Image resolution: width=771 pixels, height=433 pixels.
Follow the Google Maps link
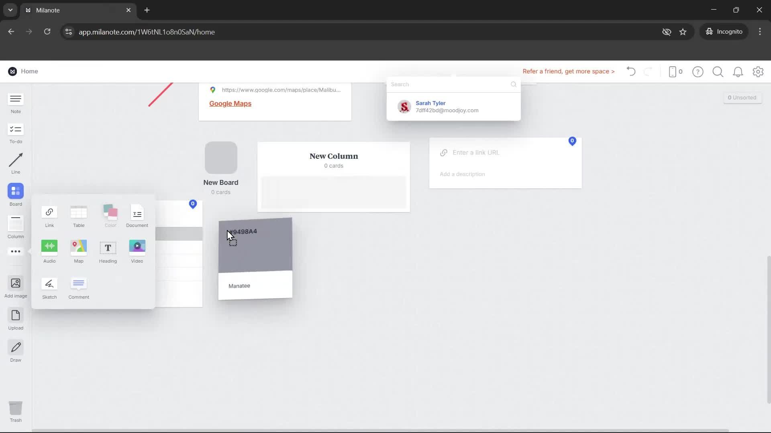click(x=230, y=103)
